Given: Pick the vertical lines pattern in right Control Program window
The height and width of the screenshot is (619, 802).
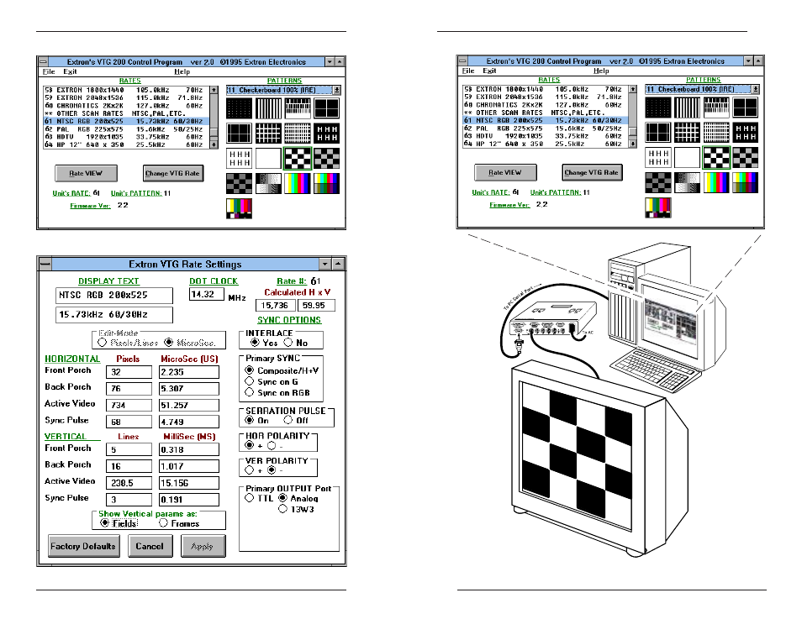Looking at the screenshot, I should tap(687, 108).
